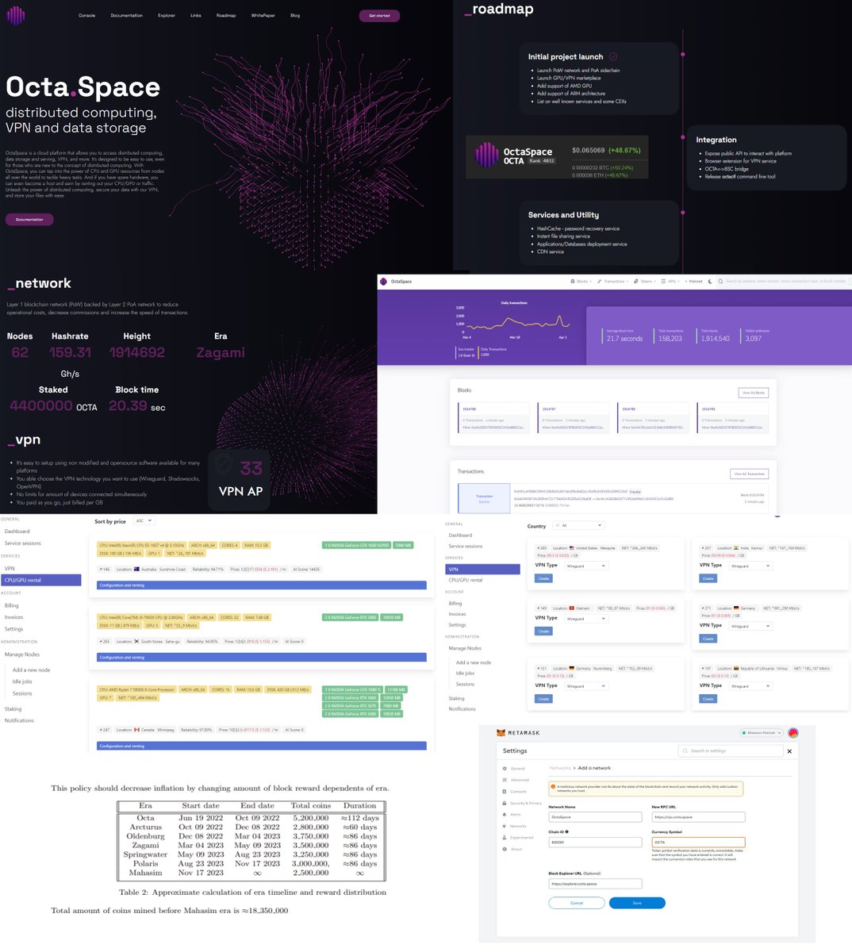The width and height of the screenshot is (852, 952).
Task: Click the OctaSpace logo in the block explorer header
Action: tap(384, 281)
